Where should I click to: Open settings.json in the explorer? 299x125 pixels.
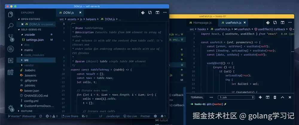(x=35, y=40)
